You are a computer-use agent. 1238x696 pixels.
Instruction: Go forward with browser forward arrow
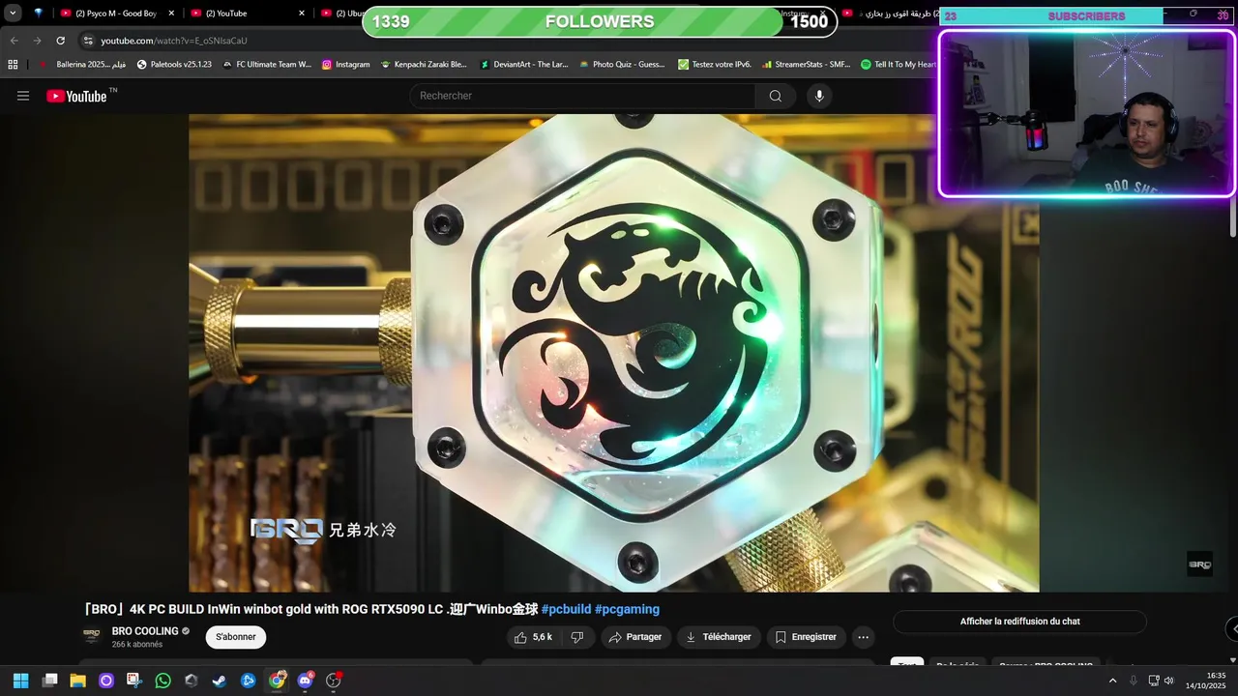coord(38,41)
